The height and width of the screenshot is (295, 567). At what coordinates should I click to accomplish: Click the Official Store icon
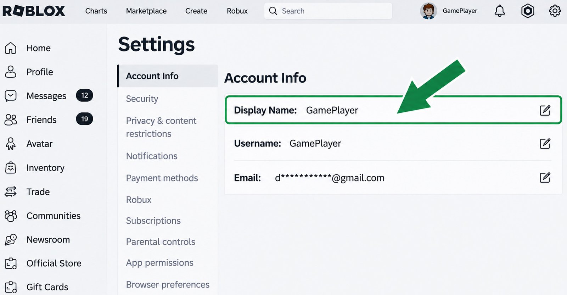pos(11,263)
